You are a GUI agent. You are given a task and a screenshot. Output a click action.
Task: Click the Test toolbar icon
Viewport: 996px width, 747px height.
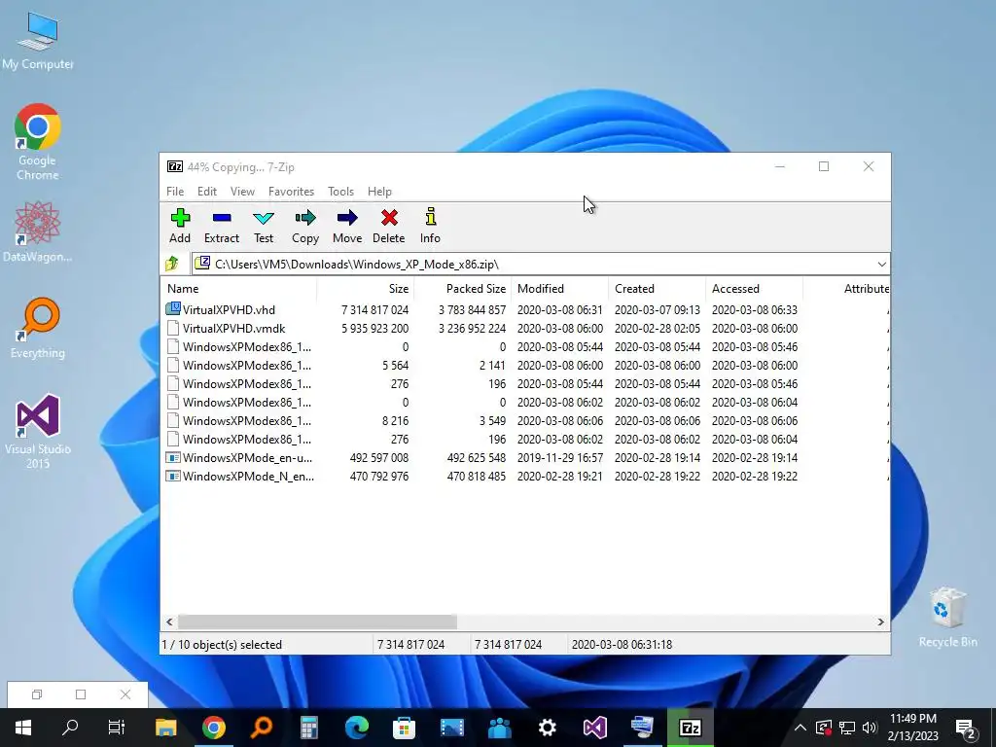pos(264,226)
